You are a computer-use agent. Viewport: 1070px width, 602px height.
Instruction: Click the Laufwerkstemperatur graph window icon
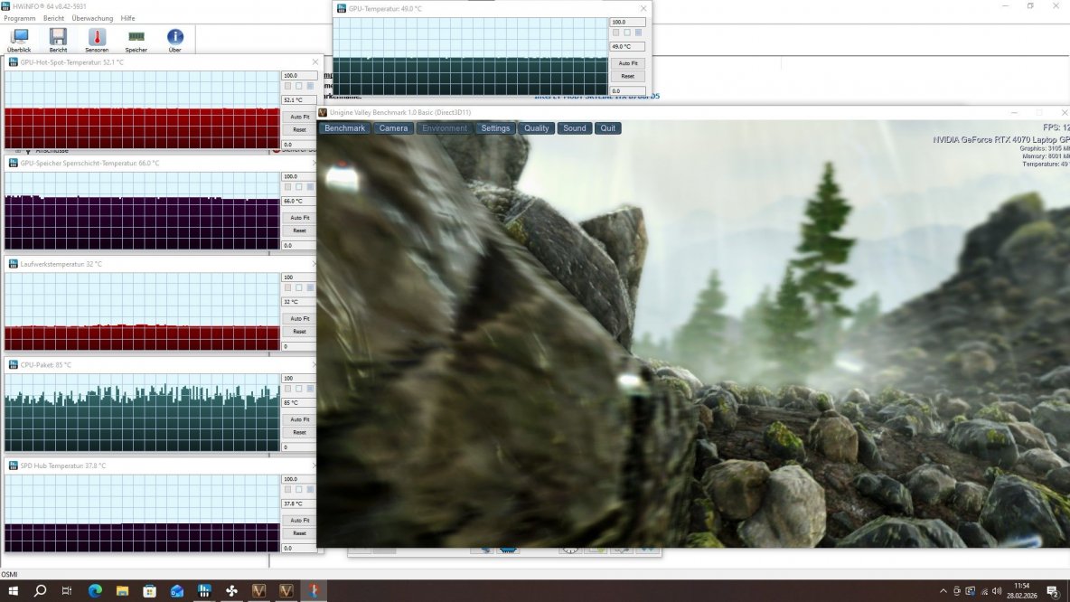(x=13, y=264)
